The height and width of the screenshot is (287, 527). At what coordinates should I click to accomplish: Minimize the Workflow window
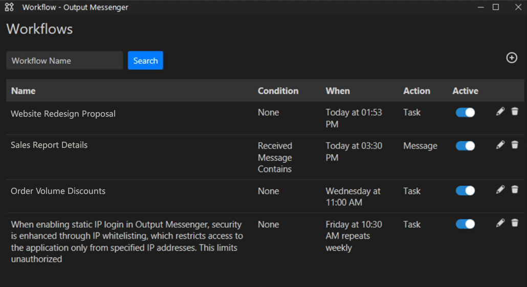pyautogui.click(x=480, y=7)
